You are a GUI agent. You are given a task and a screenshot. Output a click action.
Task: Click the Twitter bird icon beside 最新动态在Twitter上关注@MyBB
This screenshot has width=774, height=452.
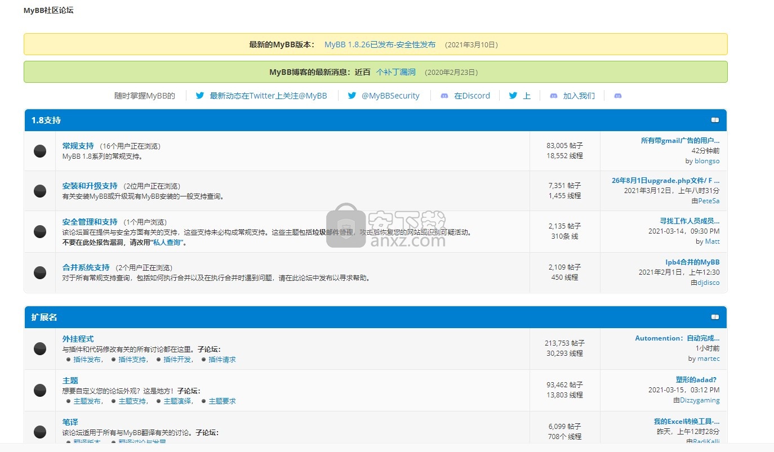(x=199, y=96)
